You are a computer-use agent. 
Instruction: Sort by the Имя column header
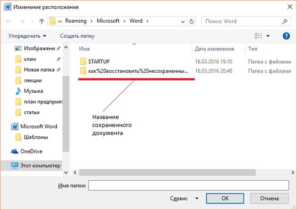(x=84, y=49)
